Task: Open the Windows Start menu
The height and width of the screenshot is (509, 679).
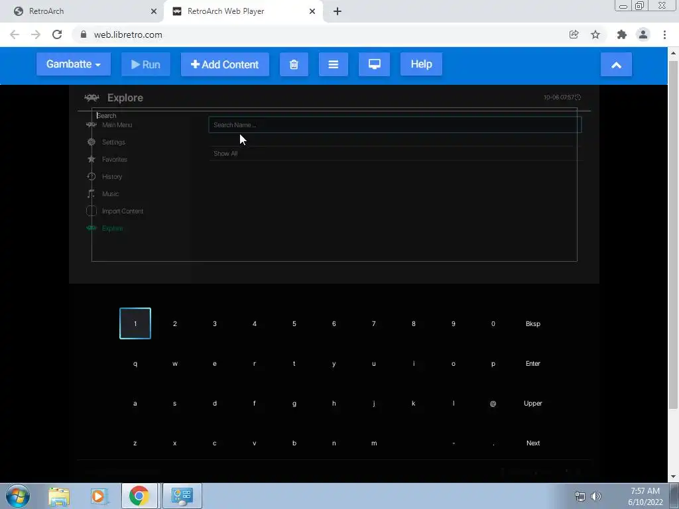Action: tap(18, 496)
